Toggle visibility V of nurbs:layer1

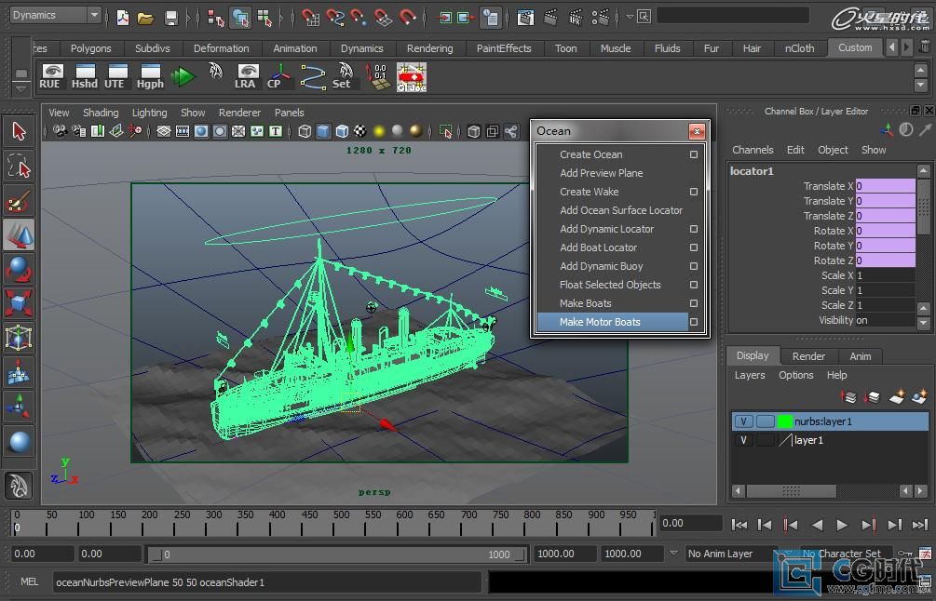tap(744, 421)
